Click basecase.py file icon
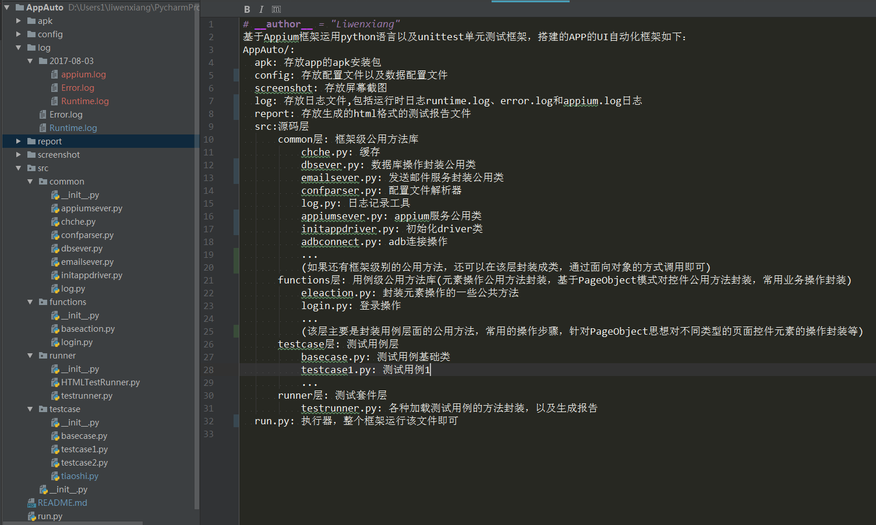 click(x=55, y=436)
